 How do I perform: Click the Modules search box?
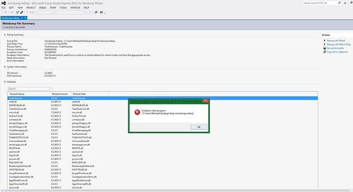(x=29, y=89)
